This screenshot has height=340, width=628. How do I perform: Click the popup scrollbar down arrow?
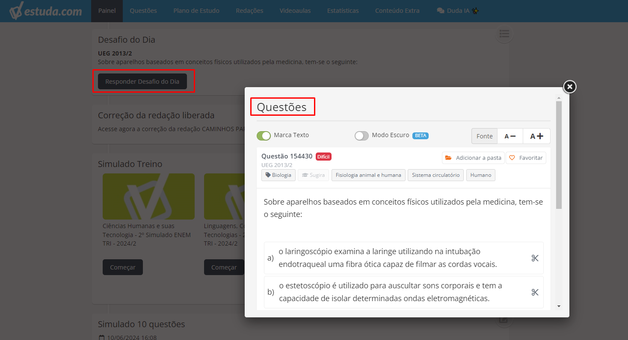click(x=559, y=306)
